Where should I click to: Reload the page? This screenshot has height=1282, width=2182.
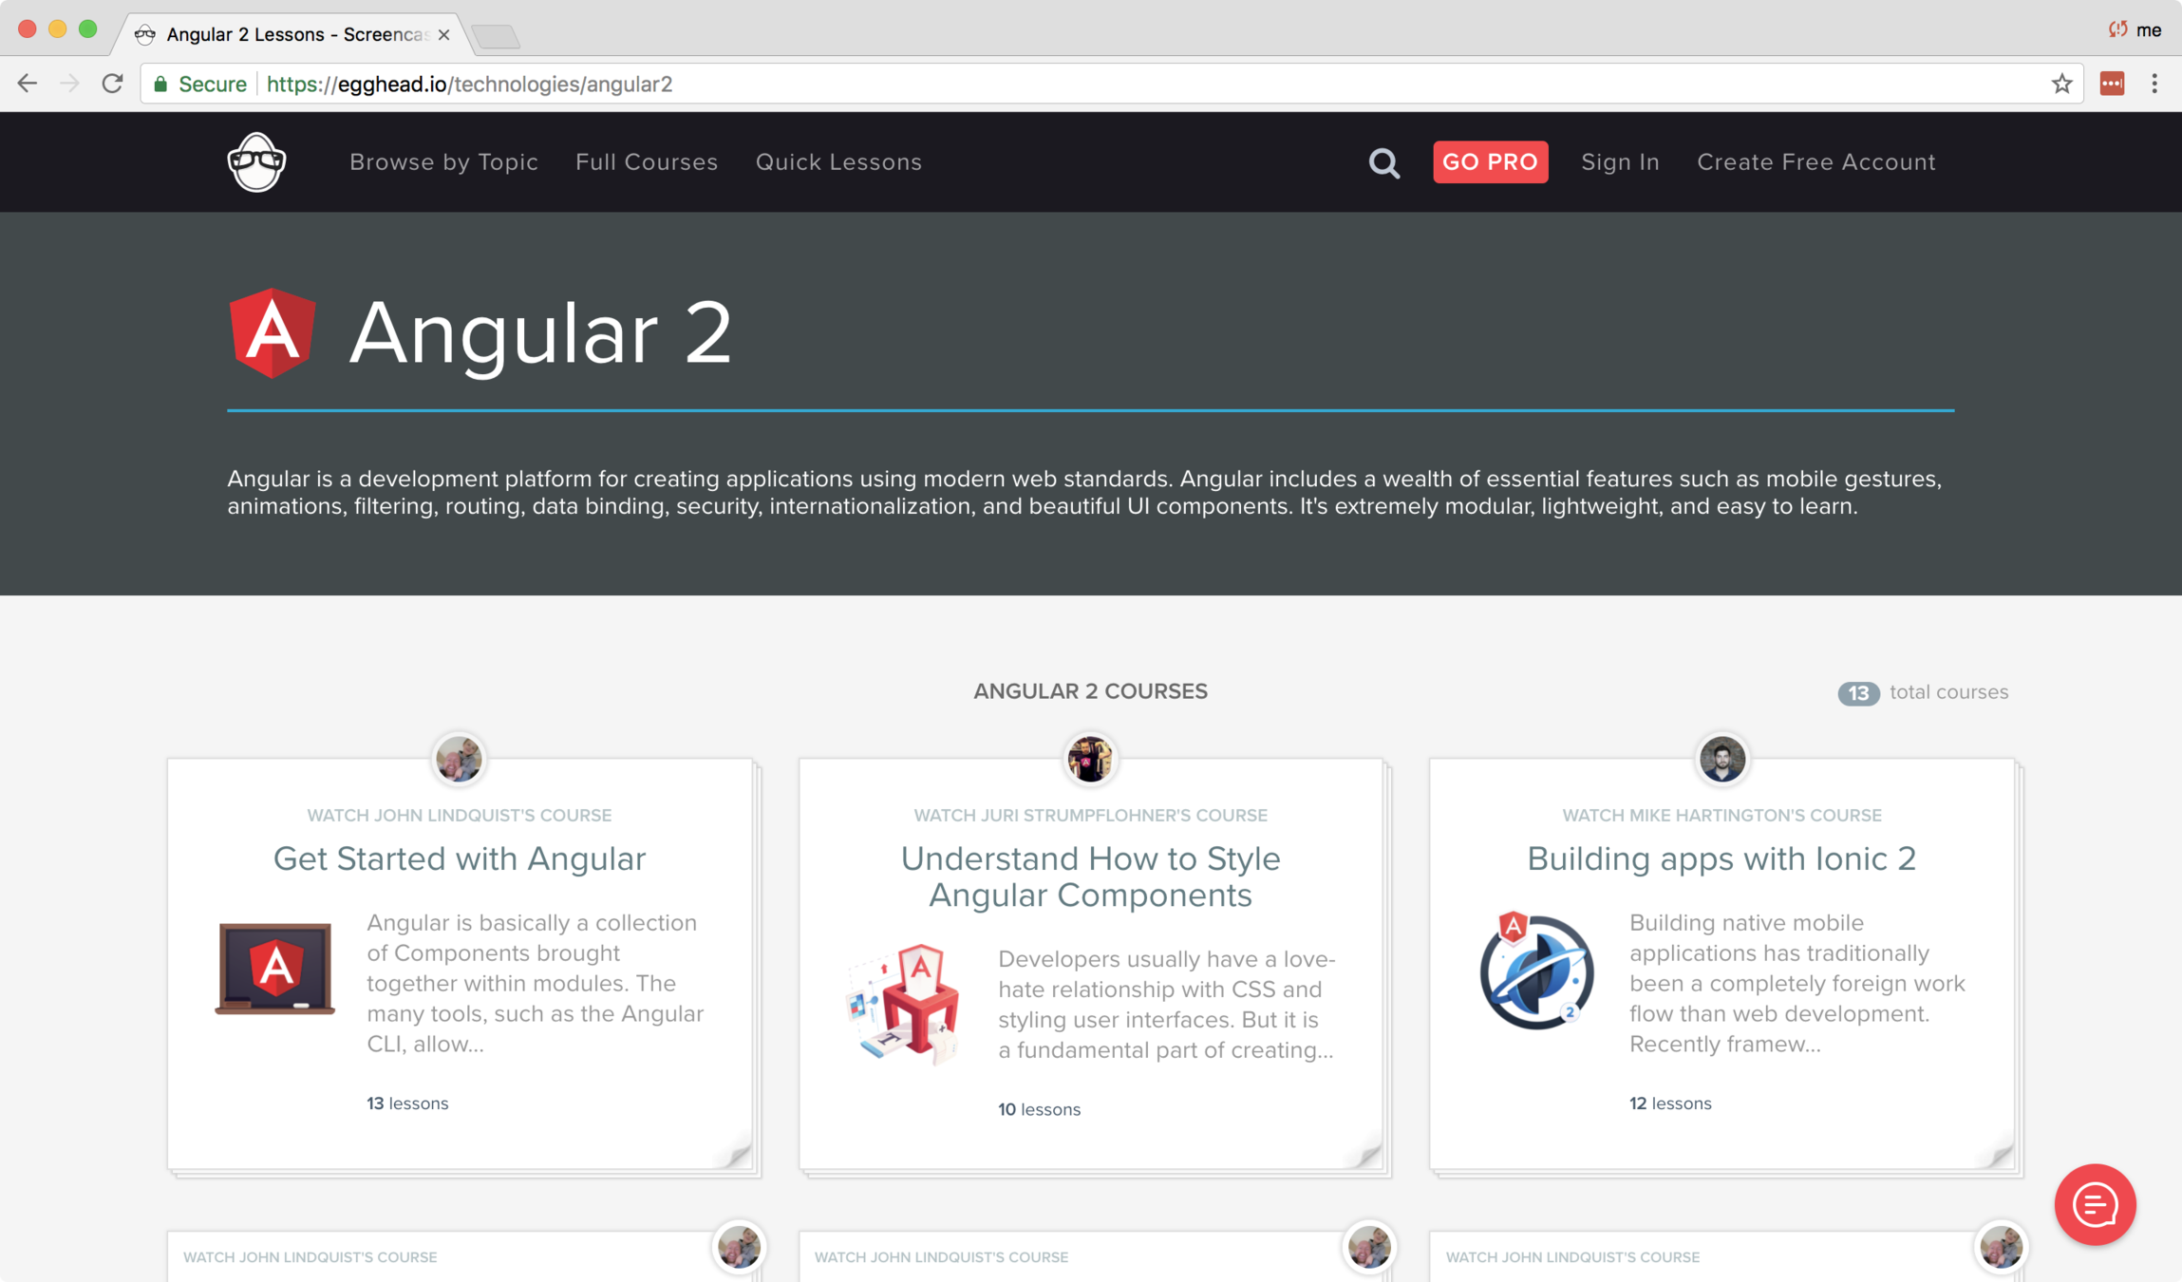click(113, 84)
